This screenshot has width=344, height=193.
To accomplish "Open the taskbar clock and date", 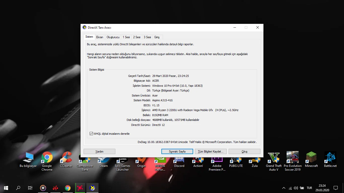I will click(x=322, y=188).
